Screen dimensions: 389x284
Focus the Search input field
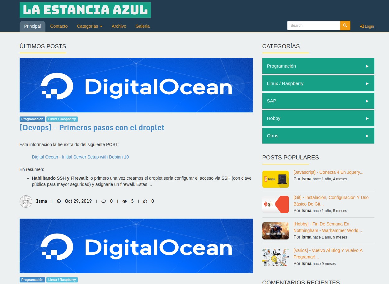(x=314, y=26)
